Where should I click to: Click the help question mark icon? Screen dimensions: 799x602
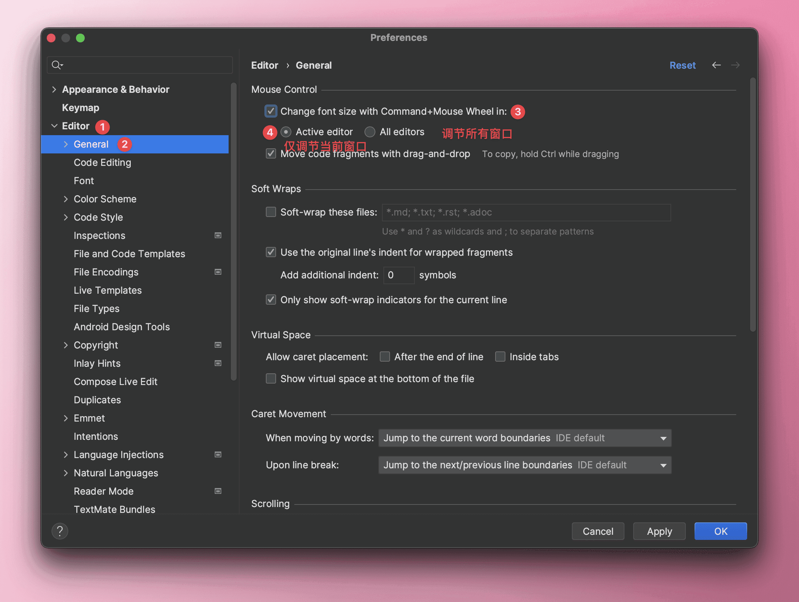pos(60,531)
